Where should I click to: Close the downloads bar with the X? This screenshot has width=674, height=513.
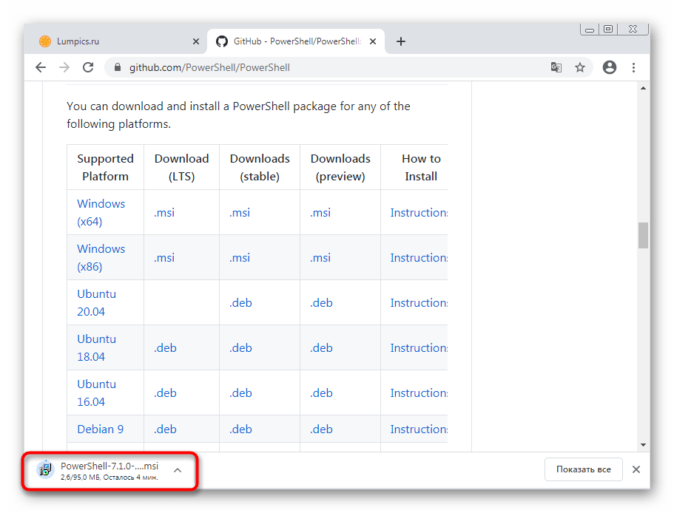coord(636,469)
